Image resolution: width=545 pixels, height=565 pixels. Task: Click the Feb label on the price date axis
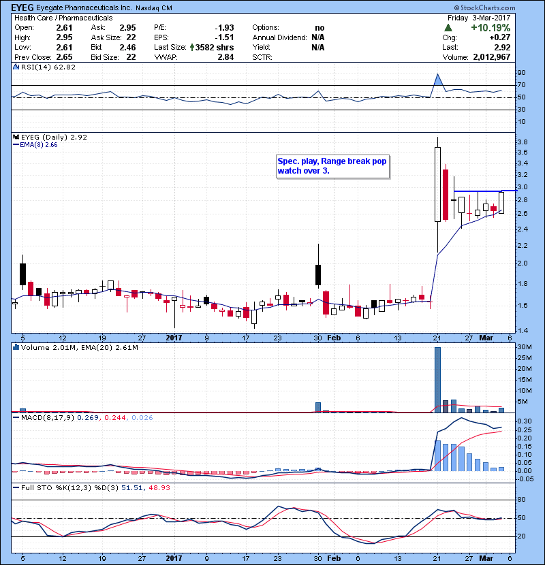pos(333,337)
